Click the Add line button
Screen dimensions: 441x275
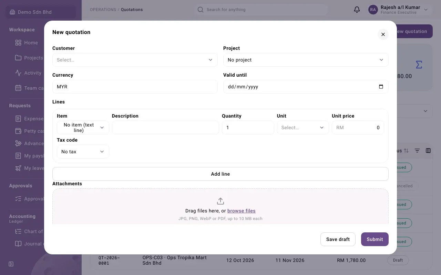pyautogui.click(x=220, y=174)
